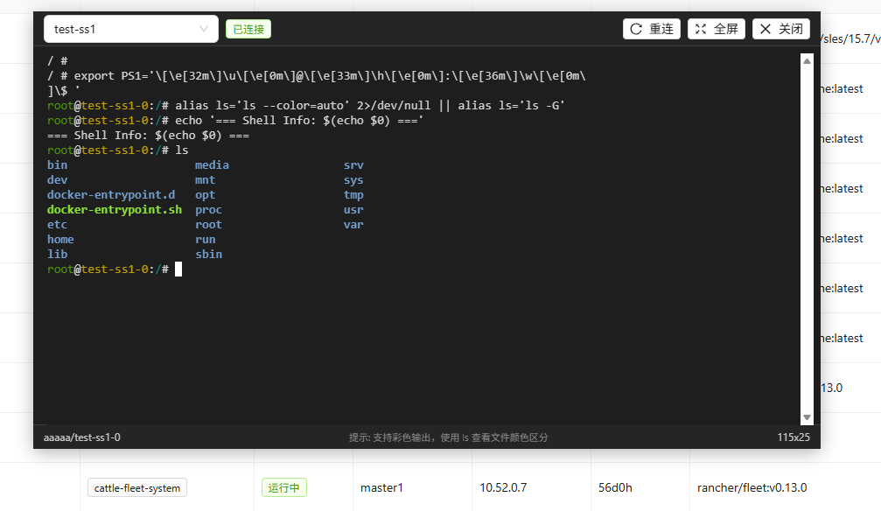The width and height of the screenshot is (881, 511).
Task: Close the terminal with 关闭 button
Action: pyautogui.click(x=780, y=29)
